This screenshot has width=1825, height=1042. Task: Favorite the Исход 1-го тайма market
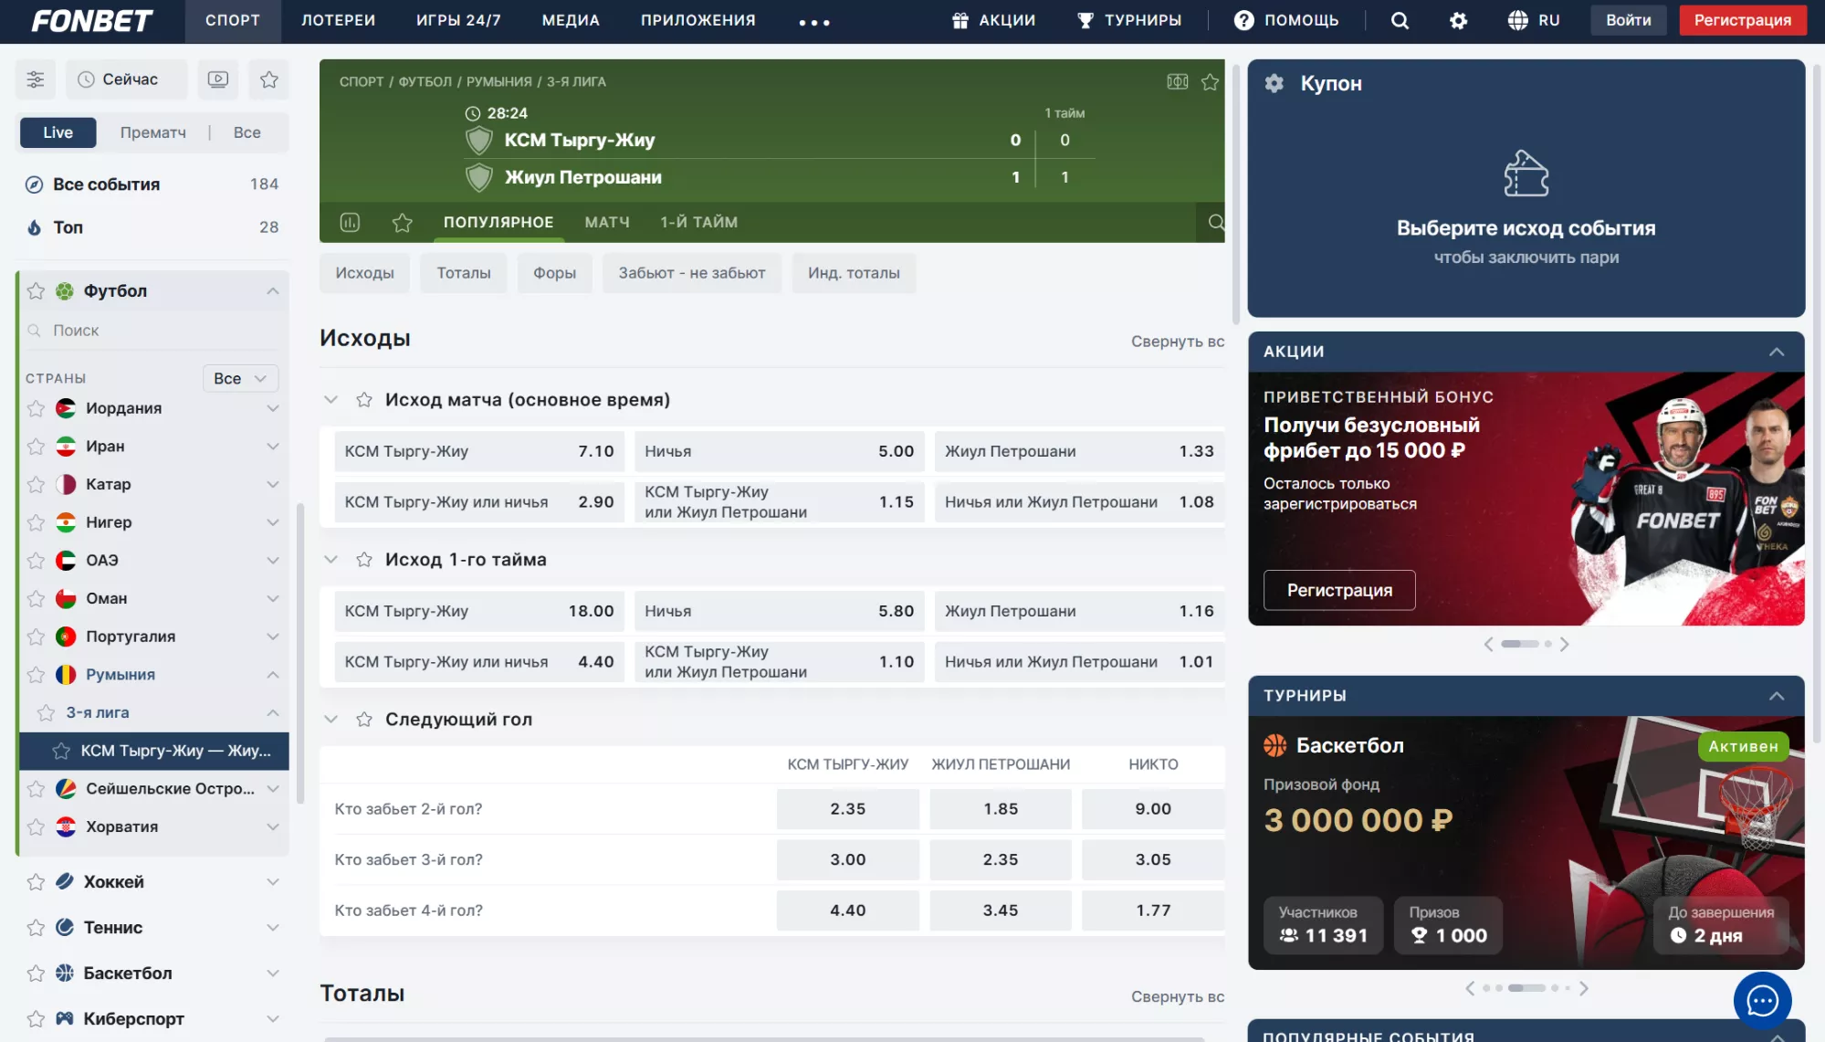pos(364,560)
